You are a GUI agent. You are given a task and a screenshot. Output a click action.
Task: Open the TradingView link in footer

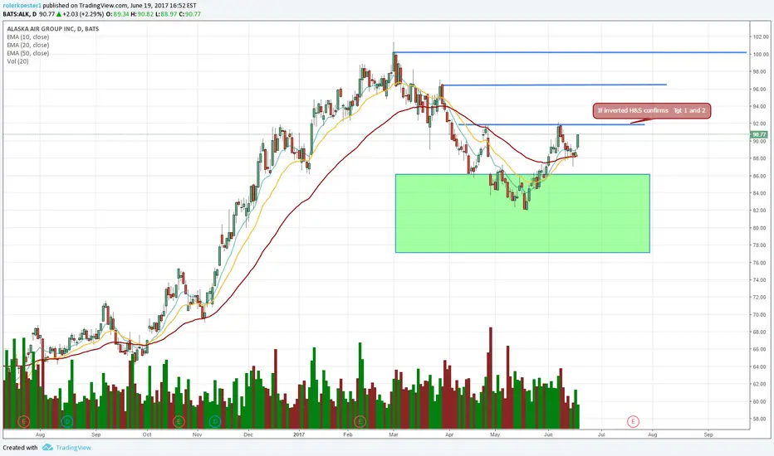74,448
